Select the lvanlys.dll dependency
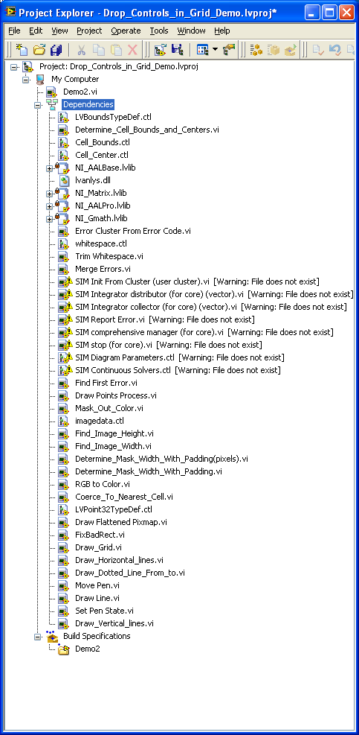This screenshot has height=735, width=359. pos(93,180)
